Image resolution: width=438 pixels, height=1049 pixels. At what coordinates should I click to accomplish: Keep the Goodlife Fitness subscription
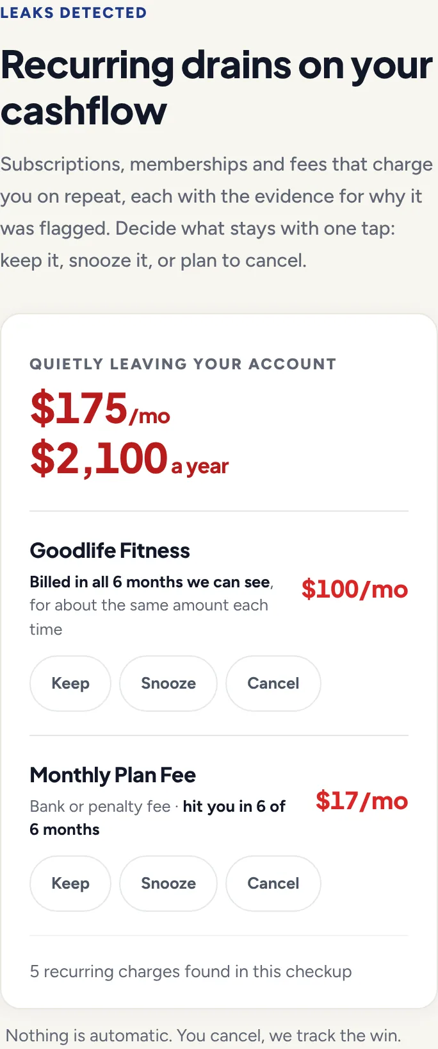tap(70, 684)
